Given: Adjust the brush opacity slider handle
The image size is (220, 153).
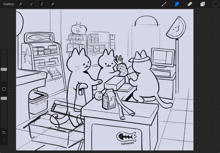Looking at the screenshot, I should (x=4, y=98).
